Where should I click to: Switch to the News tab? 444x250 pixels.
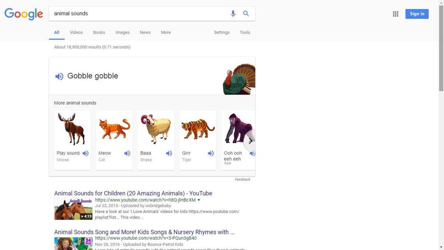point(145,32)
